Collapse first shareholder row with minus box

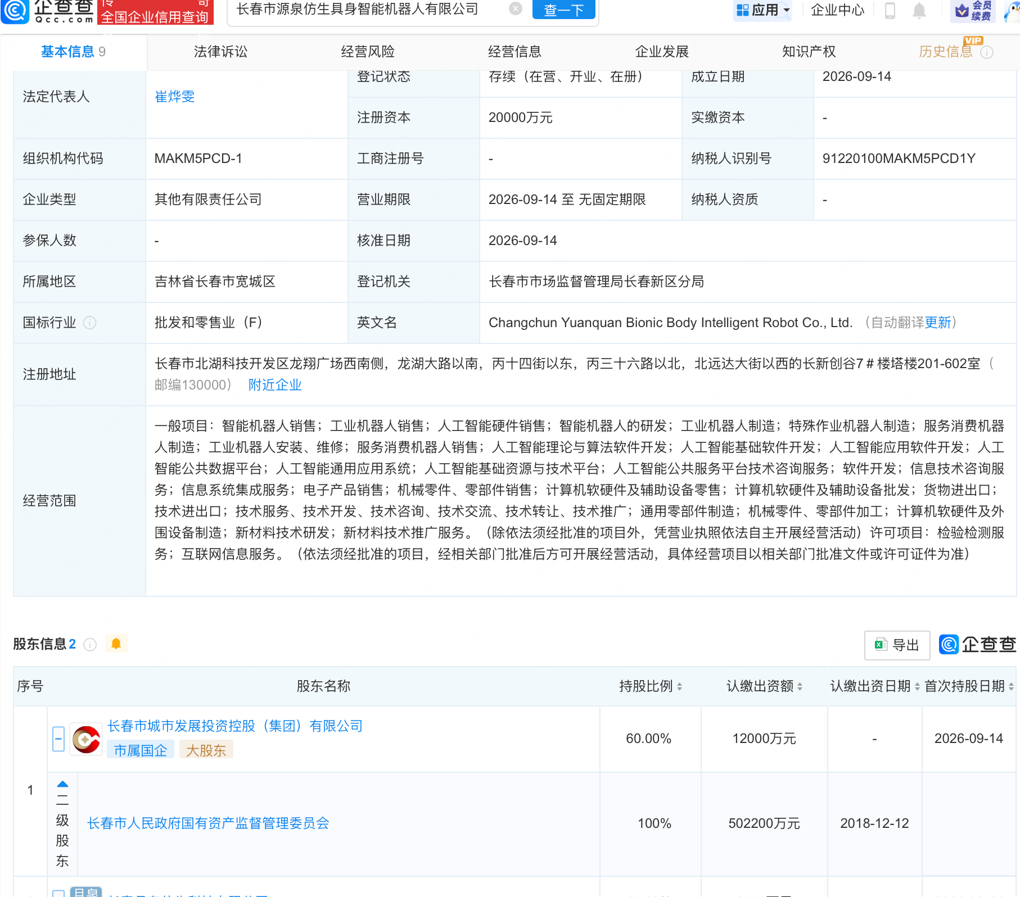[58, 739]
